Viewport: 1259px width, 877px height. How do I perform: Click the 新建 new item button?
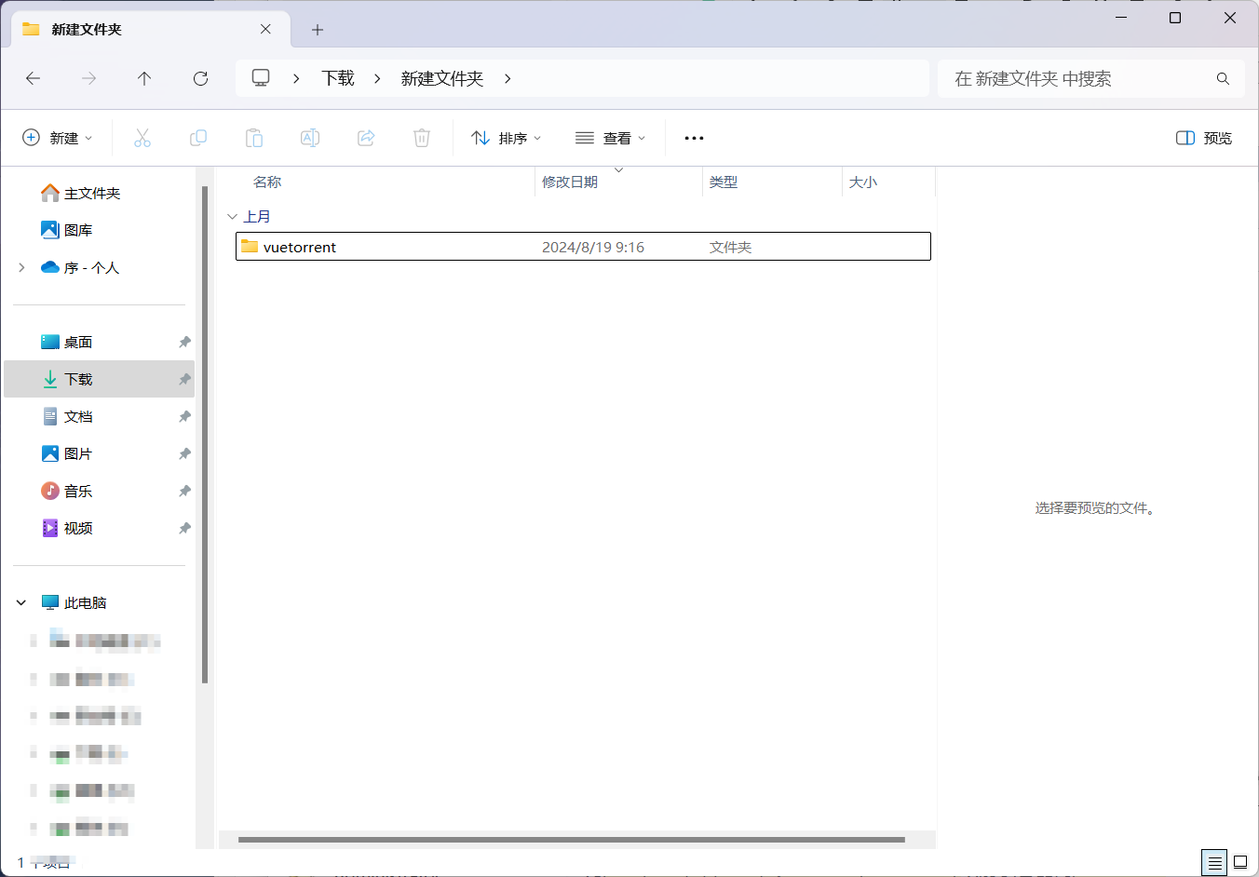(58, 138)
